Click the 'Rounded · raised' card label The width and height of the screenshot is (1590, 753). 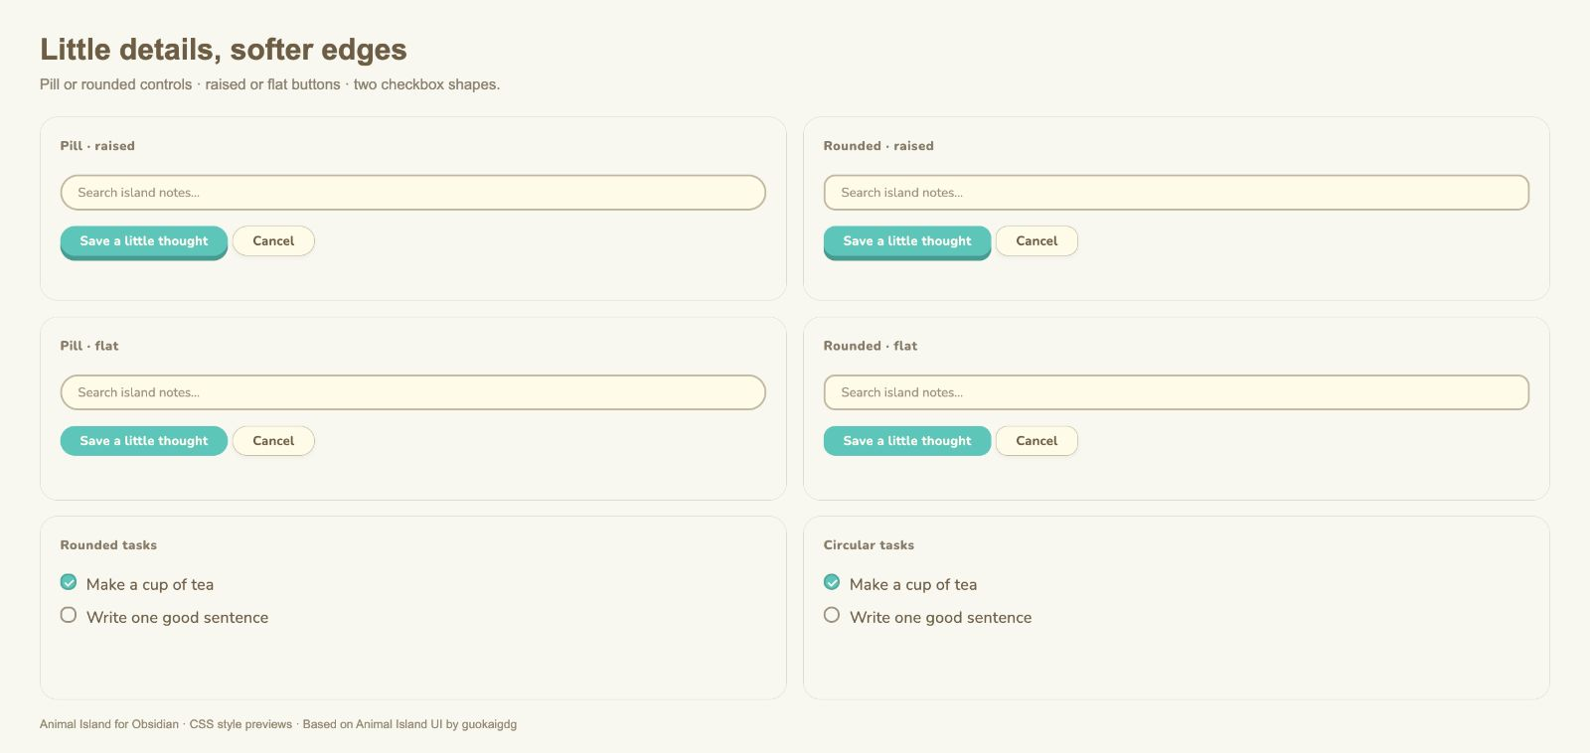pos(878,146)
